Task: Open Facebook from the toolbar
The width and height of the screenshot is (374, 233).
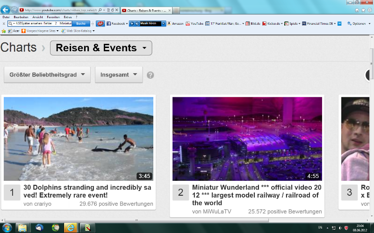Action: coord(116,23)
